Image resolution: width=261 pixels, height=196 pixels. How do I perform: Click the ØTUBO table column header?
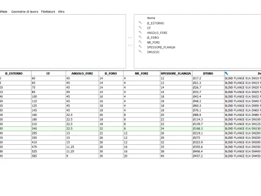(208, 73)
